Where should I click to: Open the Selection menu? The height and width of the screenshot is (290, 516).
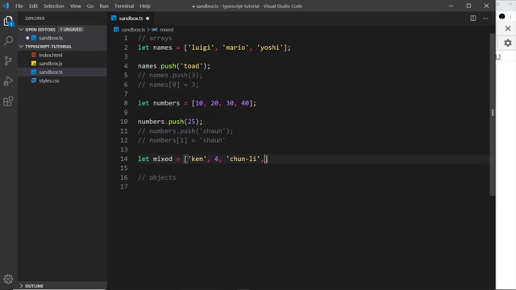tap(54, 6)
